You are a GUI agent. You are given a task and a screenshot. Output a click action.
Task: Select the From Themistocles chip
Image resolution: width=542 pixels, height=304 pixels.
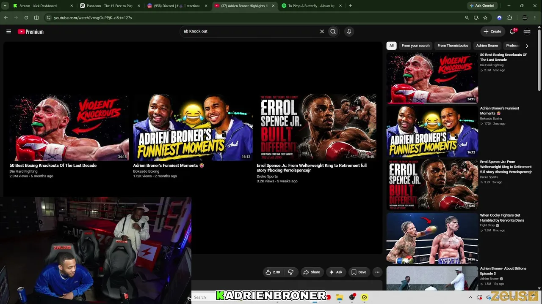pyautogui.click(x=453, y=46)
